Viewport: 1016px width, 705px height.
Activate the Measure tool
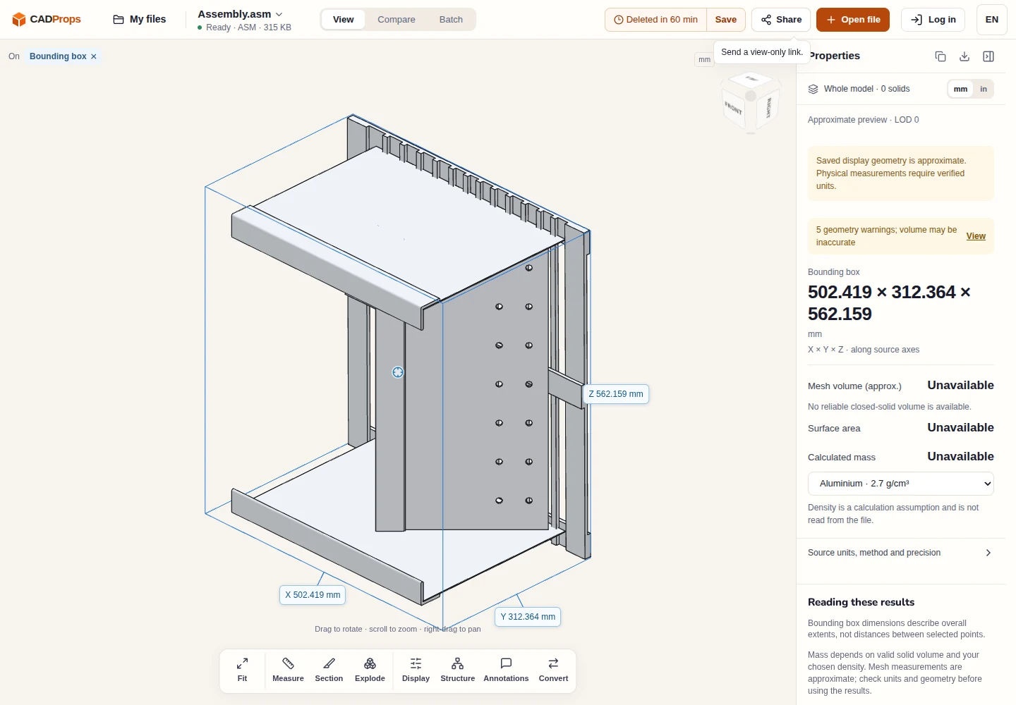click(288, 670)
